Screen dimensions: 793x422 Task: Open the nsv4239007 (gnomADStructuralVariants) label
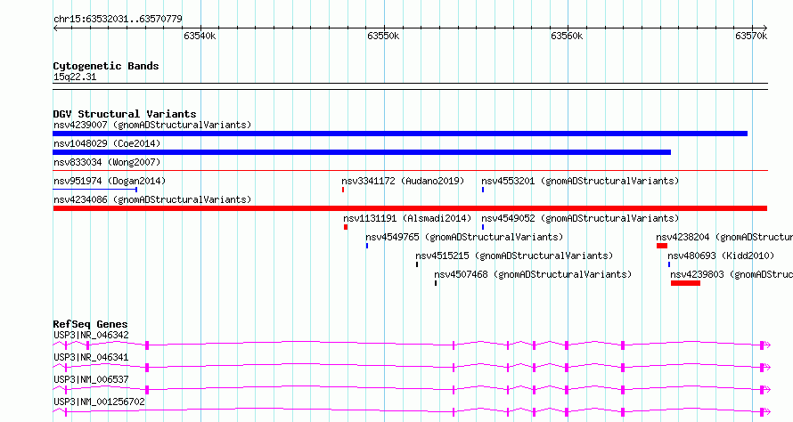point(152,125)
